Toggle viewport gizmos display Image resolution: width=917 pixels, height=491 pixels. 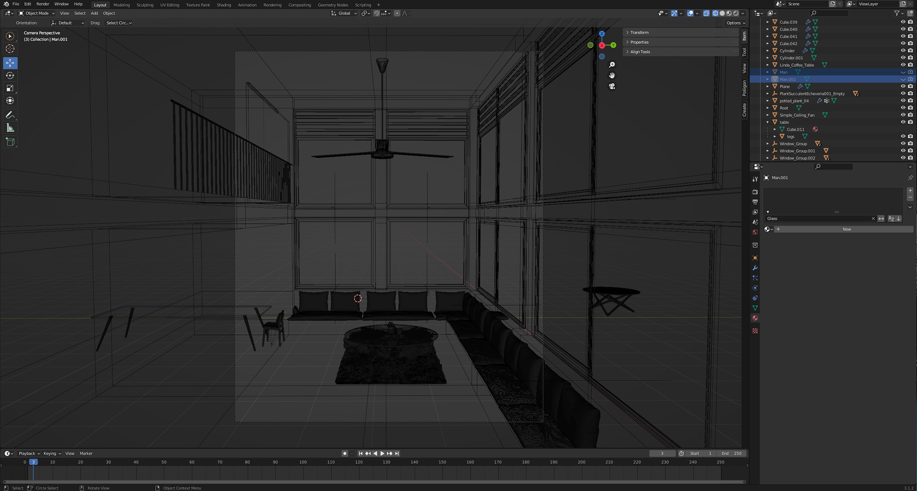[x=674, y=13]
